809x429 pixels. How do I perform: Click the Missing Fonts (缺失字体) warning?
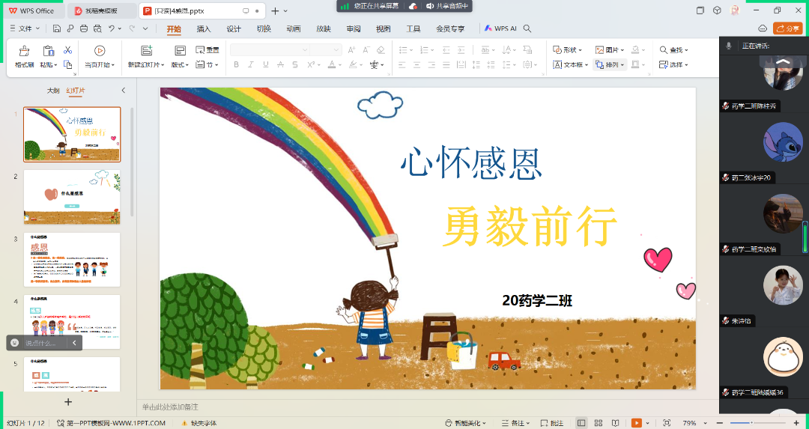(199, 423)
